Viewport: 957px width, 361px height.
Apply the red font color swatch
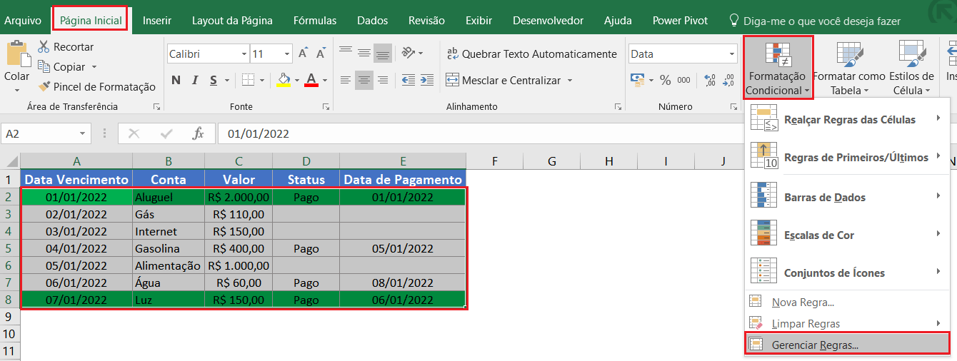pos(311,80)
